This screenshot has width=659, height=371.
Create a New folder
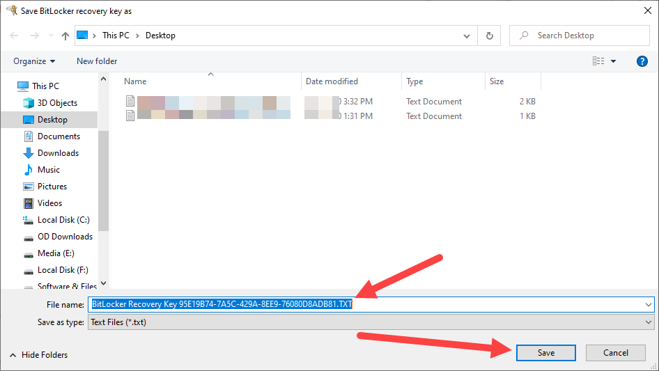pyautogui.click(x=97, y=61)
